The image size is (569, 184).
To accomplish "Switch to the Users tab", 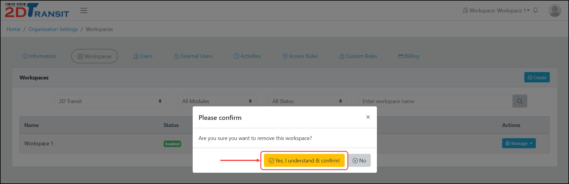I will 143,56.
